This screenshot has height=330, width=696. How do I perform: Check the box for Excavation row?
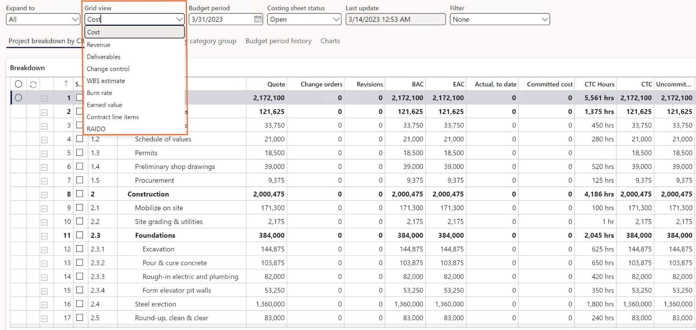(80, 249)
